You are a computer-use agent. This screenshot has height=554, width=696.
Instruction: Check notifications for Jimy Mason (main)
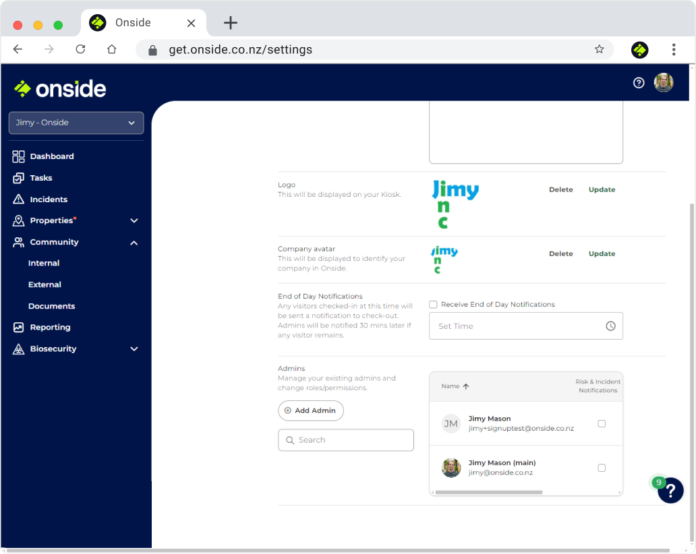pos(601,467)
